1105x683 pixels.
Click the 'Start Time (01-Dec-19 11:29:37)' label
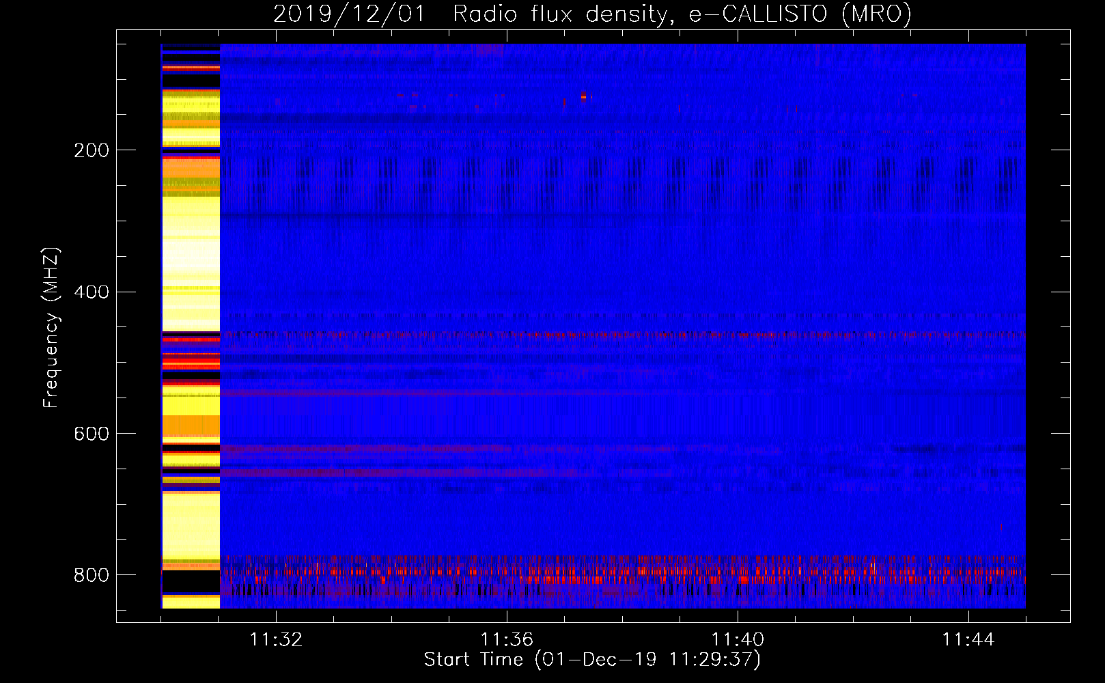point(592,660)
